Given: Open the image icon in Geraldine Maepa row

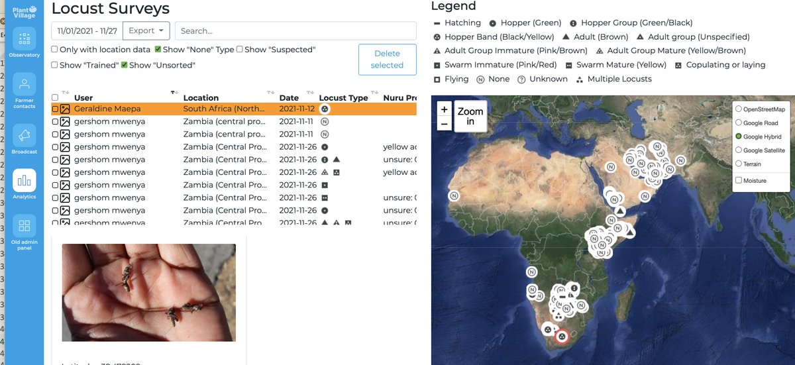Looking at the screenshot, I should pyautogui.click(x=65, y=109).
